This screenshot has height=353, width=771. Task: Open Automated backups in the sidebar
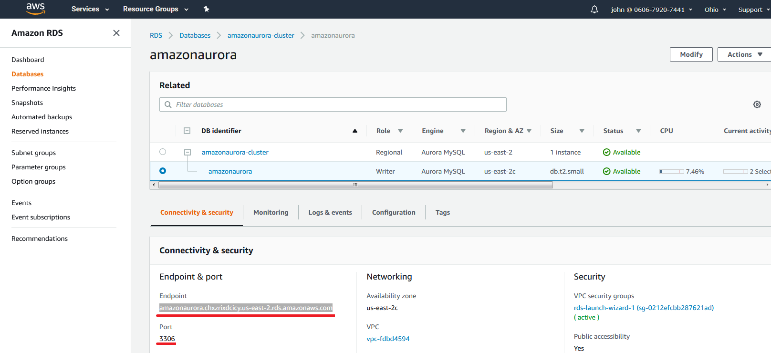coord(42,117)
